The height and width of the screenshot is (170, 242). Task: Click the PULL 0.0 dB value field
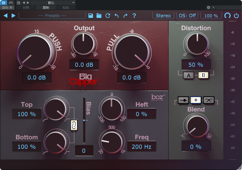pos(132,77)
